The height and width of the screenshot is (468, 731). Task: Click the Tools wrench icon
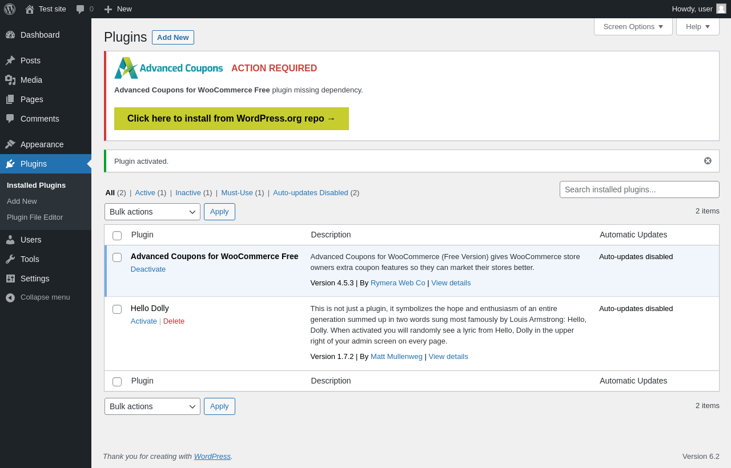point(10,259)
